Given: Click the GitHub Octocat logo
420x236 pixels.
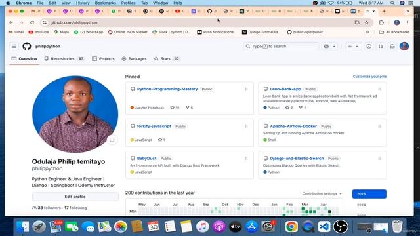Looking at the screenshot, I should pyautogui.click(x=27, y=46).
